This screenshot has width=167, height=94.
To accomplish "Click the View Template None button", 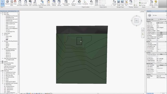I will [x=162, y=65].
